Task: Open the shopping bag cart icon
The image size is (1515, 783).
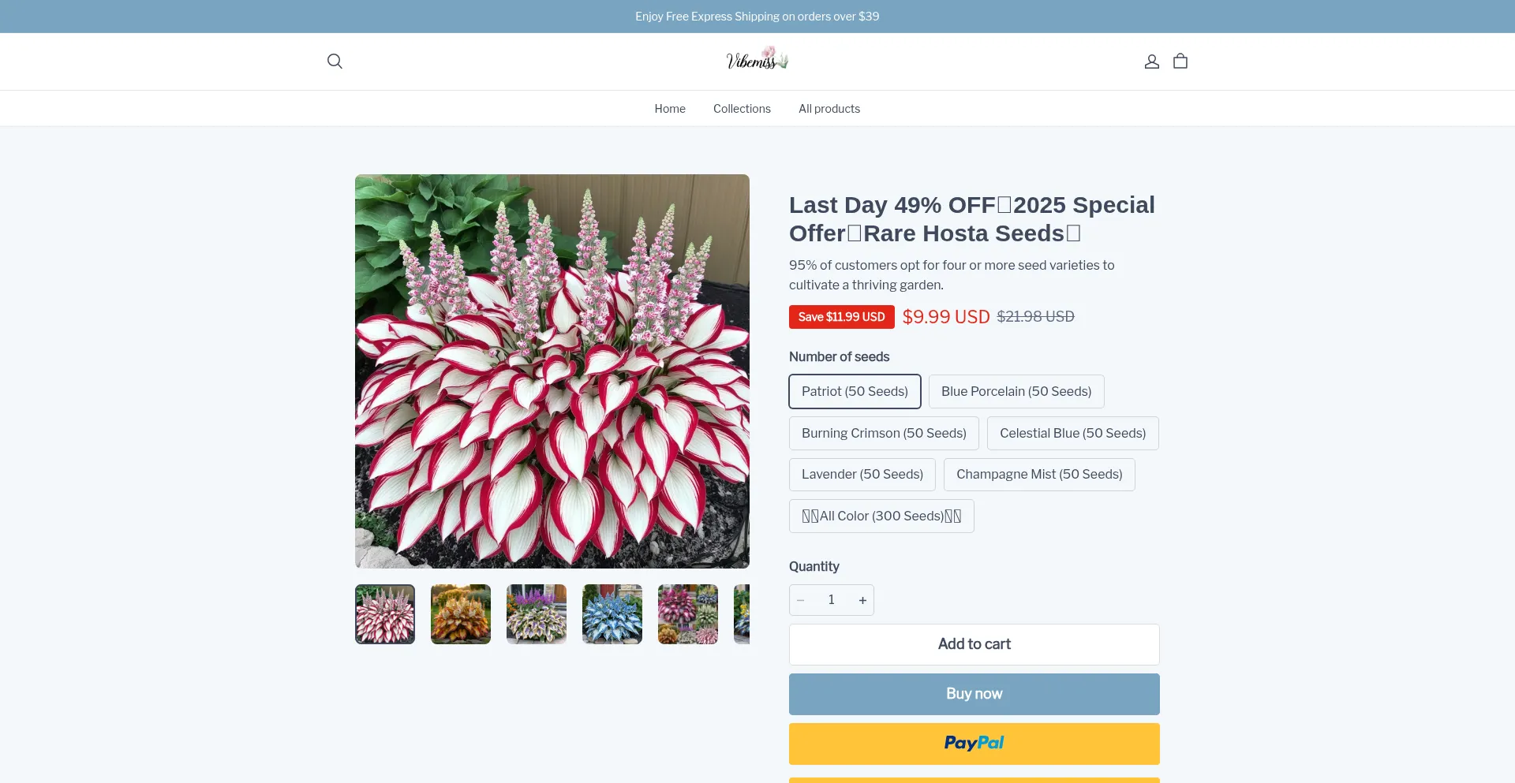Action: coord(1180,62)
